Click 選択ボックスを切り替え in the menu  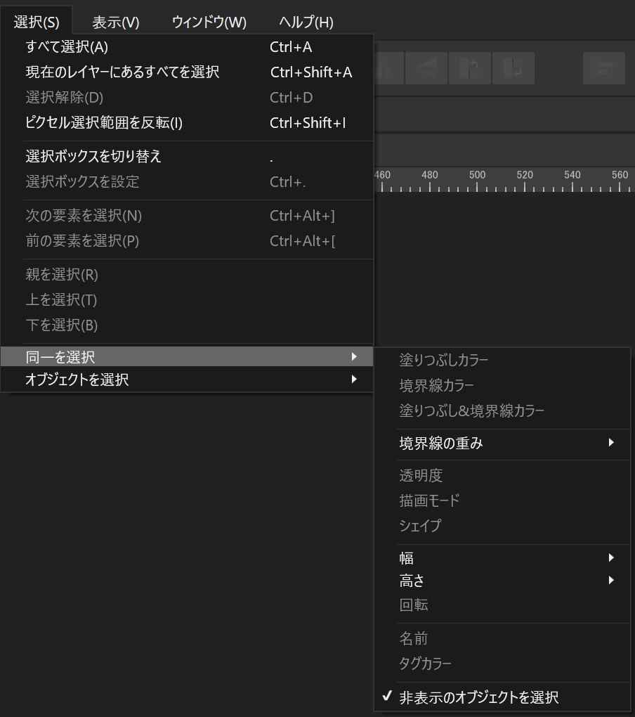(x=90, y=157)
